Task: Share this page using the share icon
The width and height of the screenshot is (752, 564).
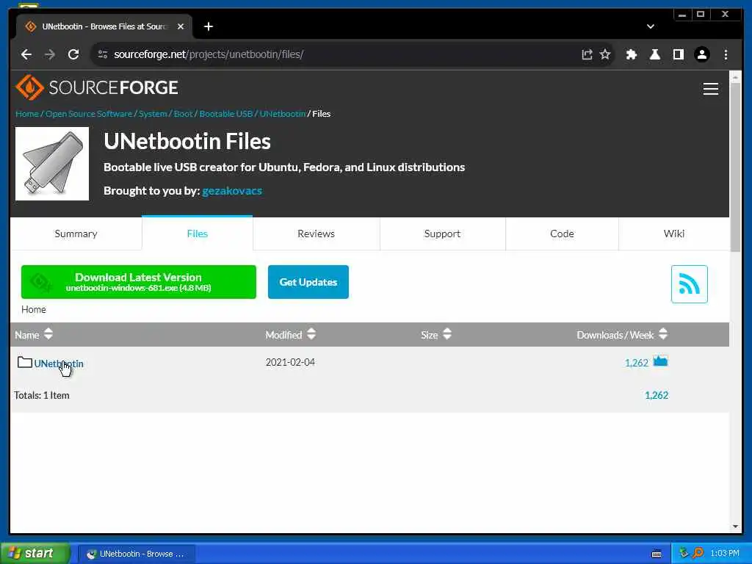Action: click(587, 54)
